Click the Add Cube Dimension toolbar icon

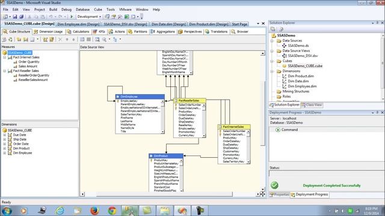click(x=45, y=40)
